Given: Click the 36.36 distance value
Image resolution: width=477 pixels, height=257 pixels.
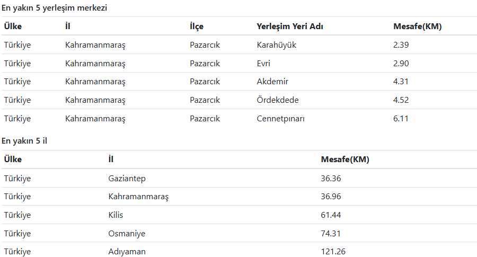Looking at the screenshot, I should point(331,178).
